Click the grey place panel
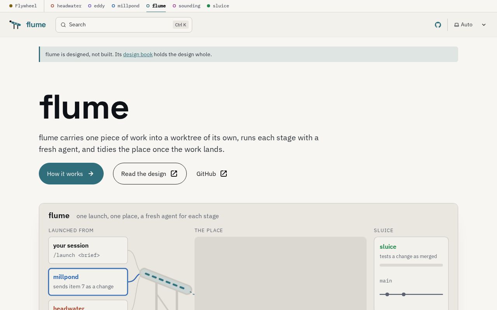The width and height of the screenshot is (497, 310). pos(280,273)
